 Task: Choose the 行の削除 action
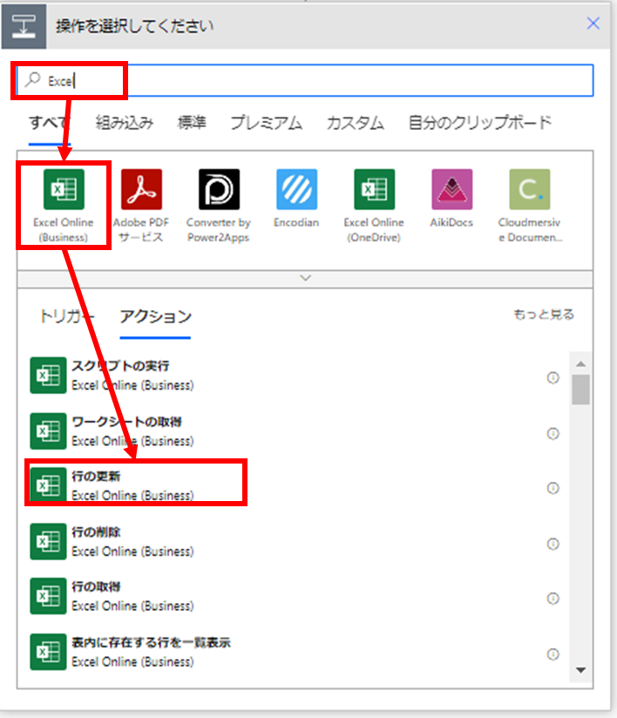point(293,541)
